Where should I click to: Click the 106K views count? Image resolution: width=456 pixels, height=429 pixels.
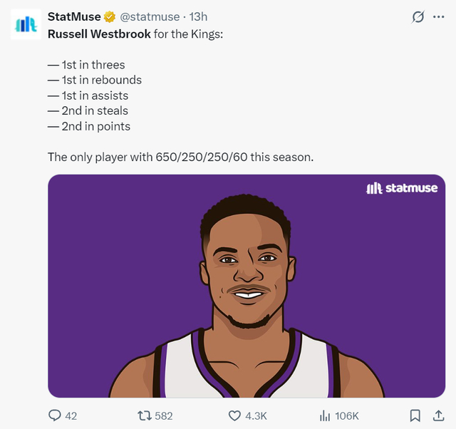pos(347,415)
